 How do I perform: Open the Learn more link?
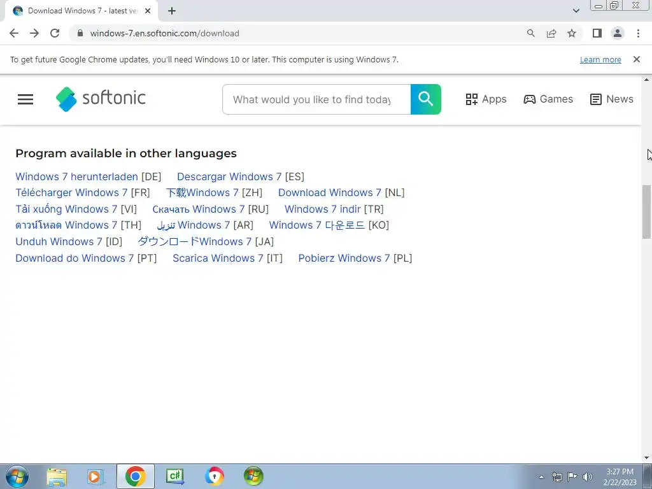click(600, 59)
